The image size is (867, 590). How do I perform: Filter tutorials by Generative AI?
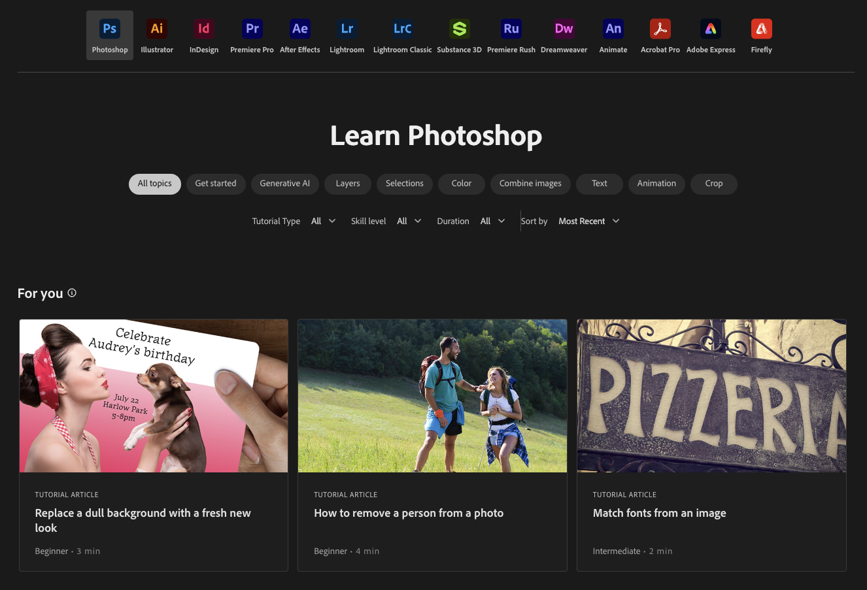pyautogui.click(x=285, y=184)
